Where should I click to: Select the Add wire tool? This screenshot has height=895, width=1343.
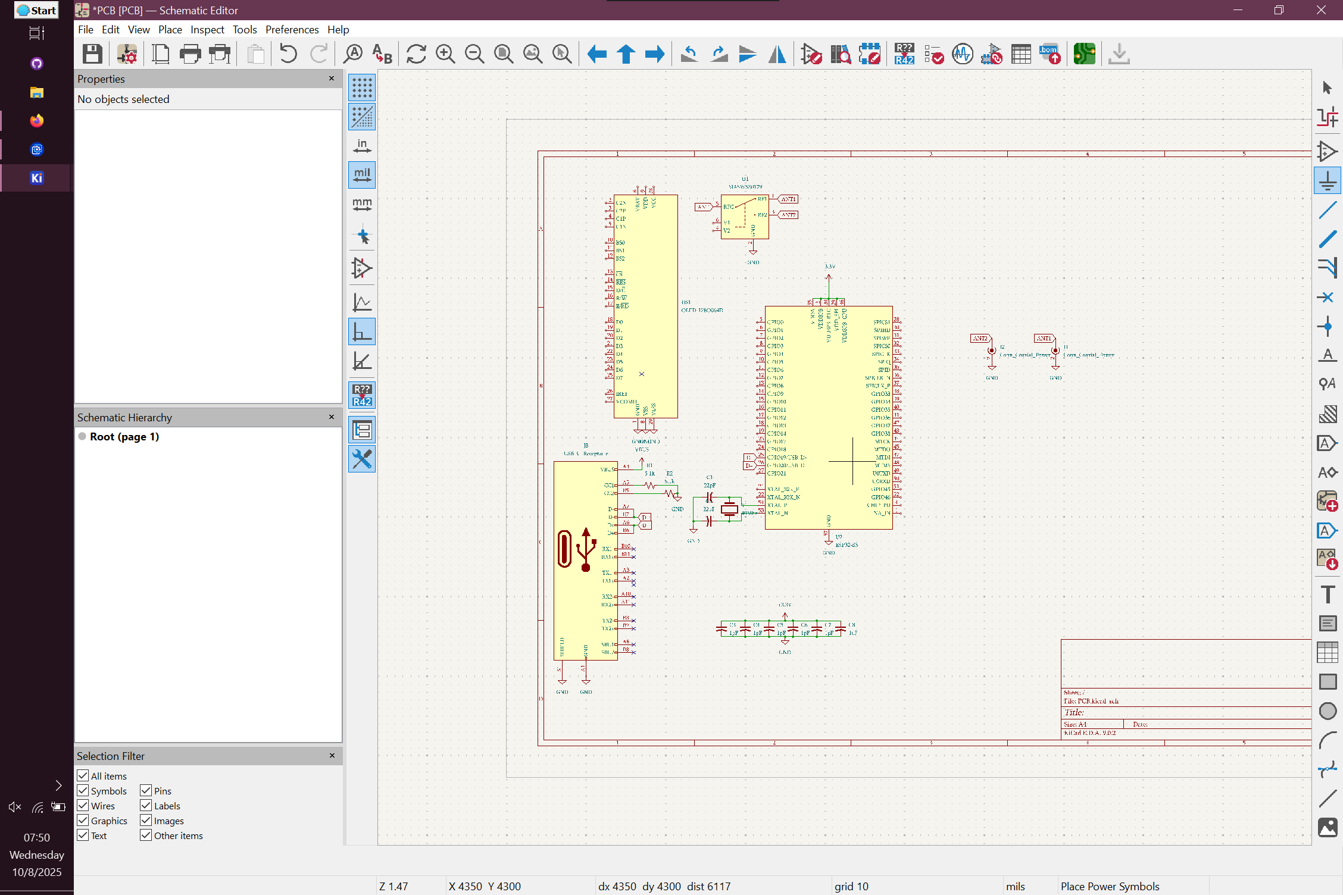click(x=1328, y=210)
